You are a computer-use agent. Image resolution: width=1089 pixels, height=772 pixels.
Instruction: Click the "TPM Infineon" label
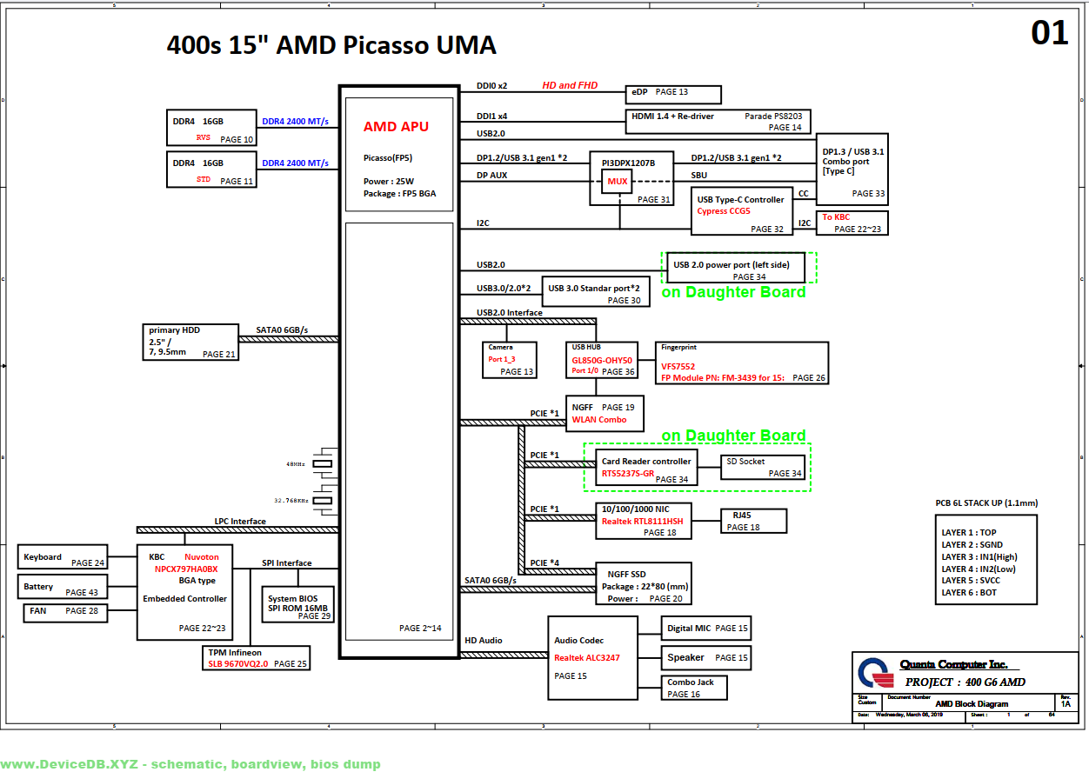point(234,652)
